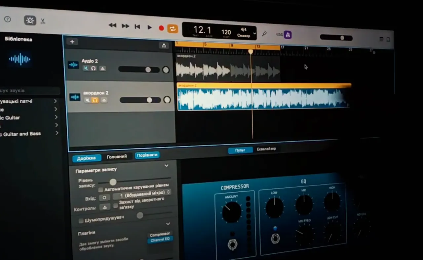Unsolo the акордеон 2 track headphones

[95, 100]
